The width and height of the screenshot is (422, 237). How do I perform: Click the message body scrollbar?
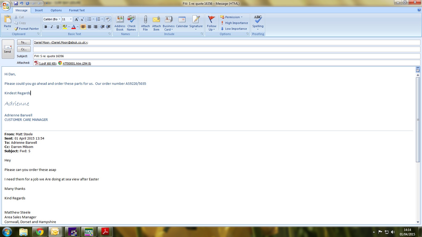418,120
